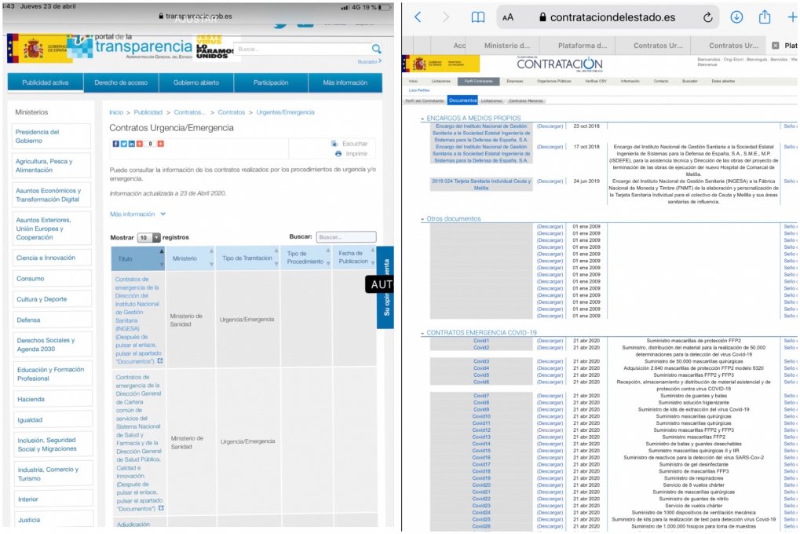Open external link icon beside INGESA contract
This screenshot has width=800, height=534.
click(159, 361)
